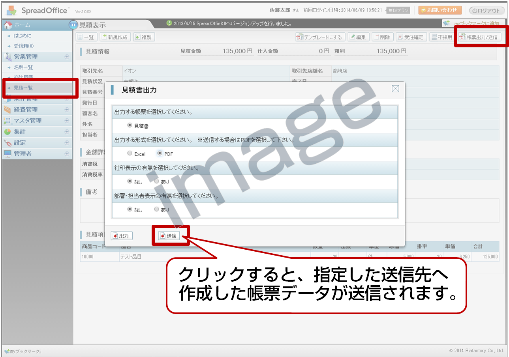Screen dimensions: 509x357
Task: Open はじめに in sidebar
Action: (23, 36)
